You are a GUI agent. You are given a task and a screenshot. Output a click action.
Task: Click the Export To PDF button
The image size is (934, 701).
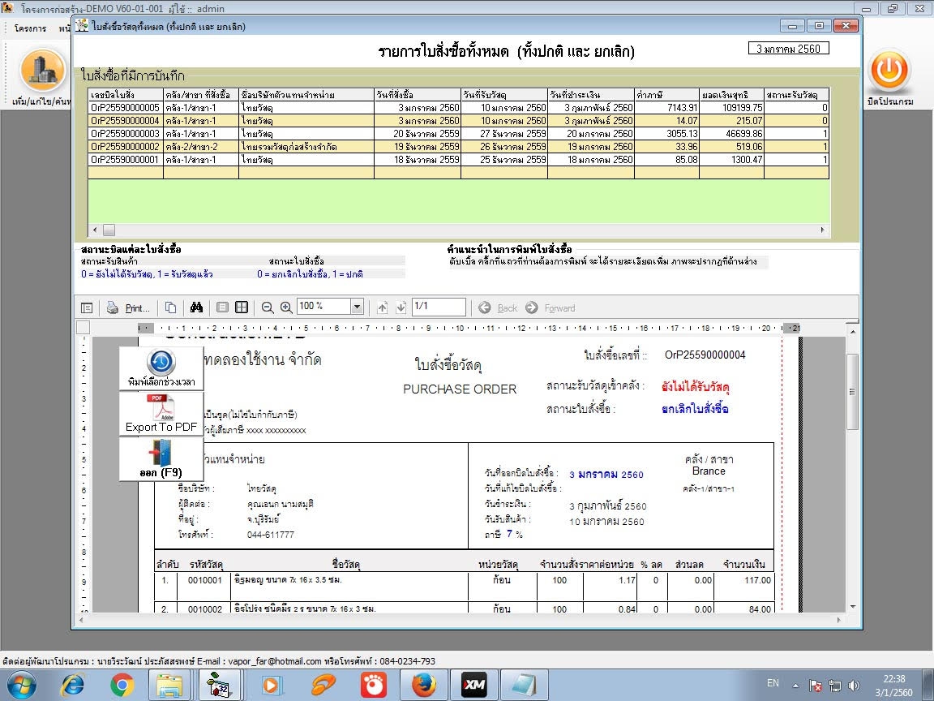click(x=161, y=414)
